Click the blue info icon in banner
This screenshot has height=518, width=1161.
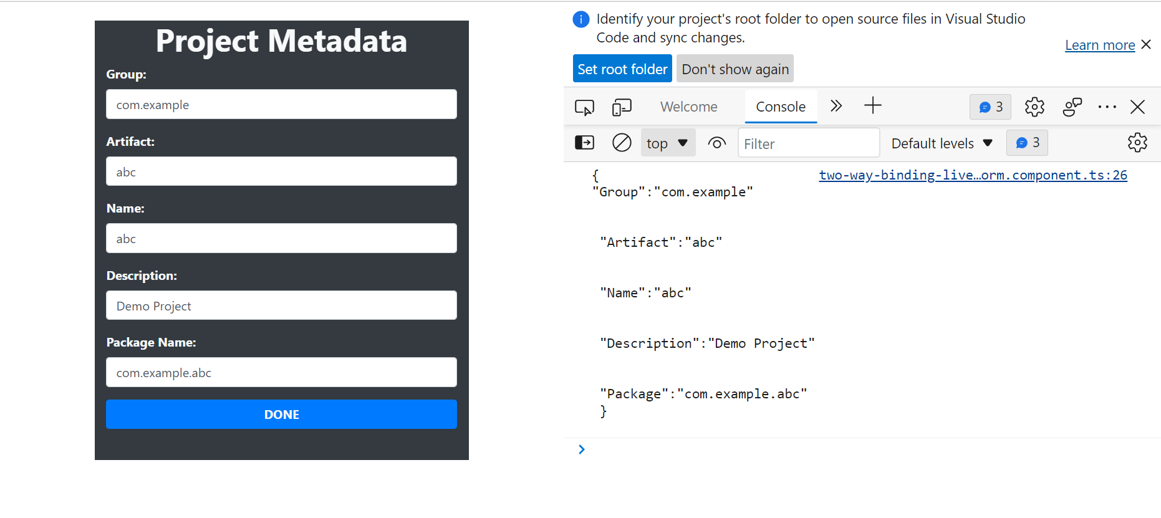580,19
